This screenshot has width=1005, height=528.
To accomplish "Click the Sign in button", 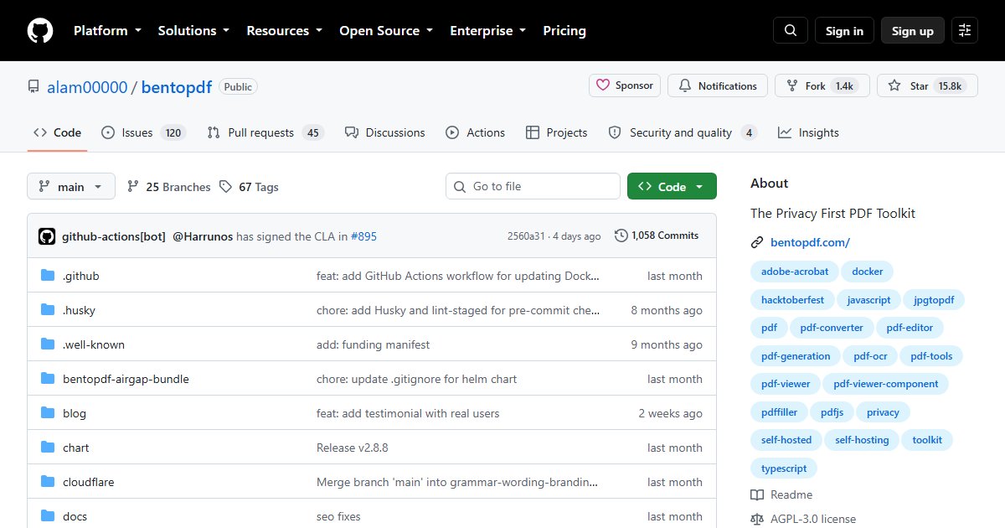I will point(844,30).
